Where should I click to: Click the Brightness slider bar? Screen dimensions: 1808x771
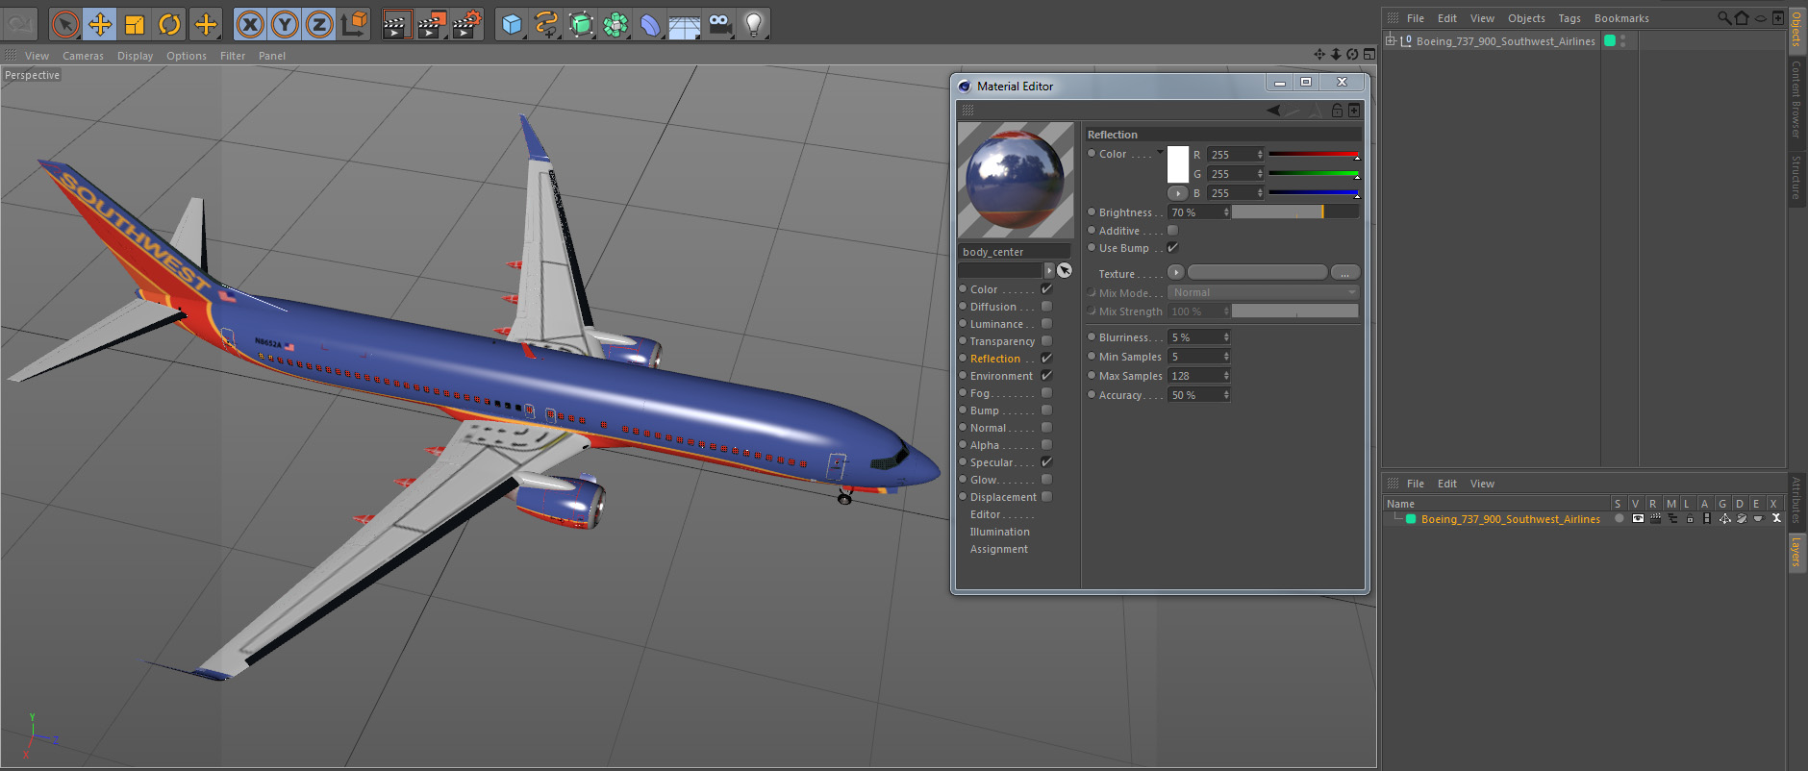[x=1295, y=212]
